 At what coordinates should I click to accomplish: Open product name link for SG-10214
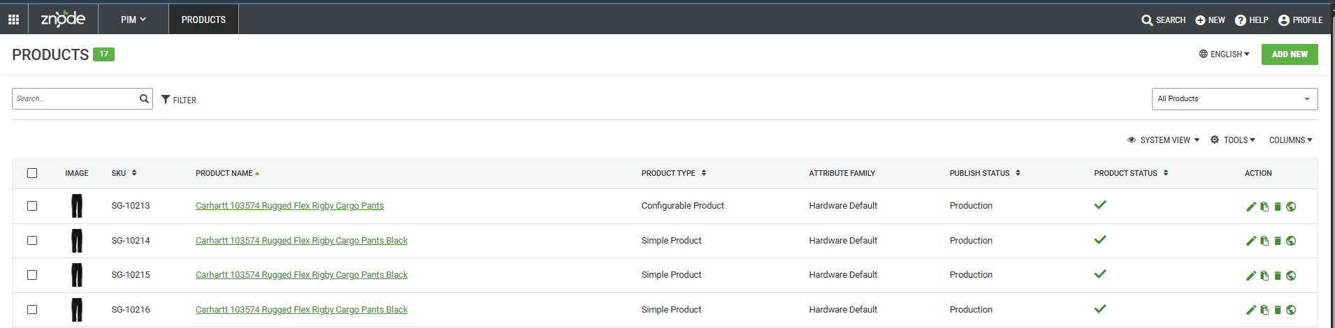(x=301, y=241)
